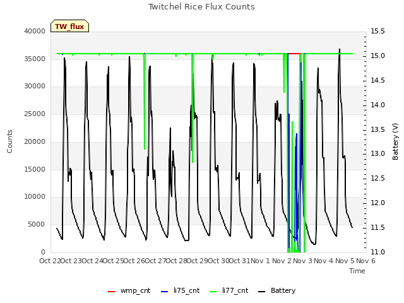The height and width of the screenshot is (303, 404).
Task: Click the green li77_cnt legend swatch
Action: coord(213,292)
